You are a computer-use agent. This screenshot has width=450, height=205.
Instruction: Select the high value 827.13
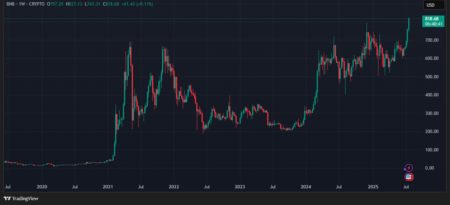coord(76,4)
